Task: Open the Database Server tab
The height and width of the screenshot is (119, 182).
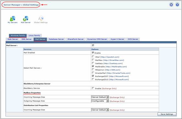Action: (56, 39)
